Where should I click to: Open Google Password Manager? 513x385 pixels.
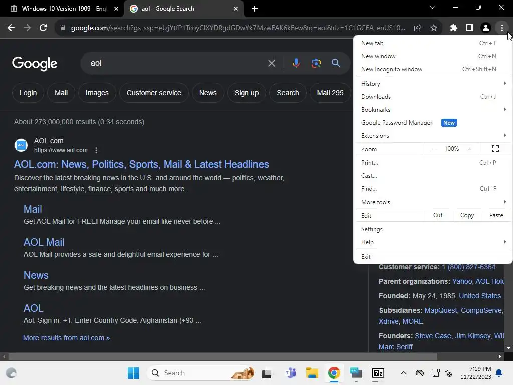(x=433, y=123)
